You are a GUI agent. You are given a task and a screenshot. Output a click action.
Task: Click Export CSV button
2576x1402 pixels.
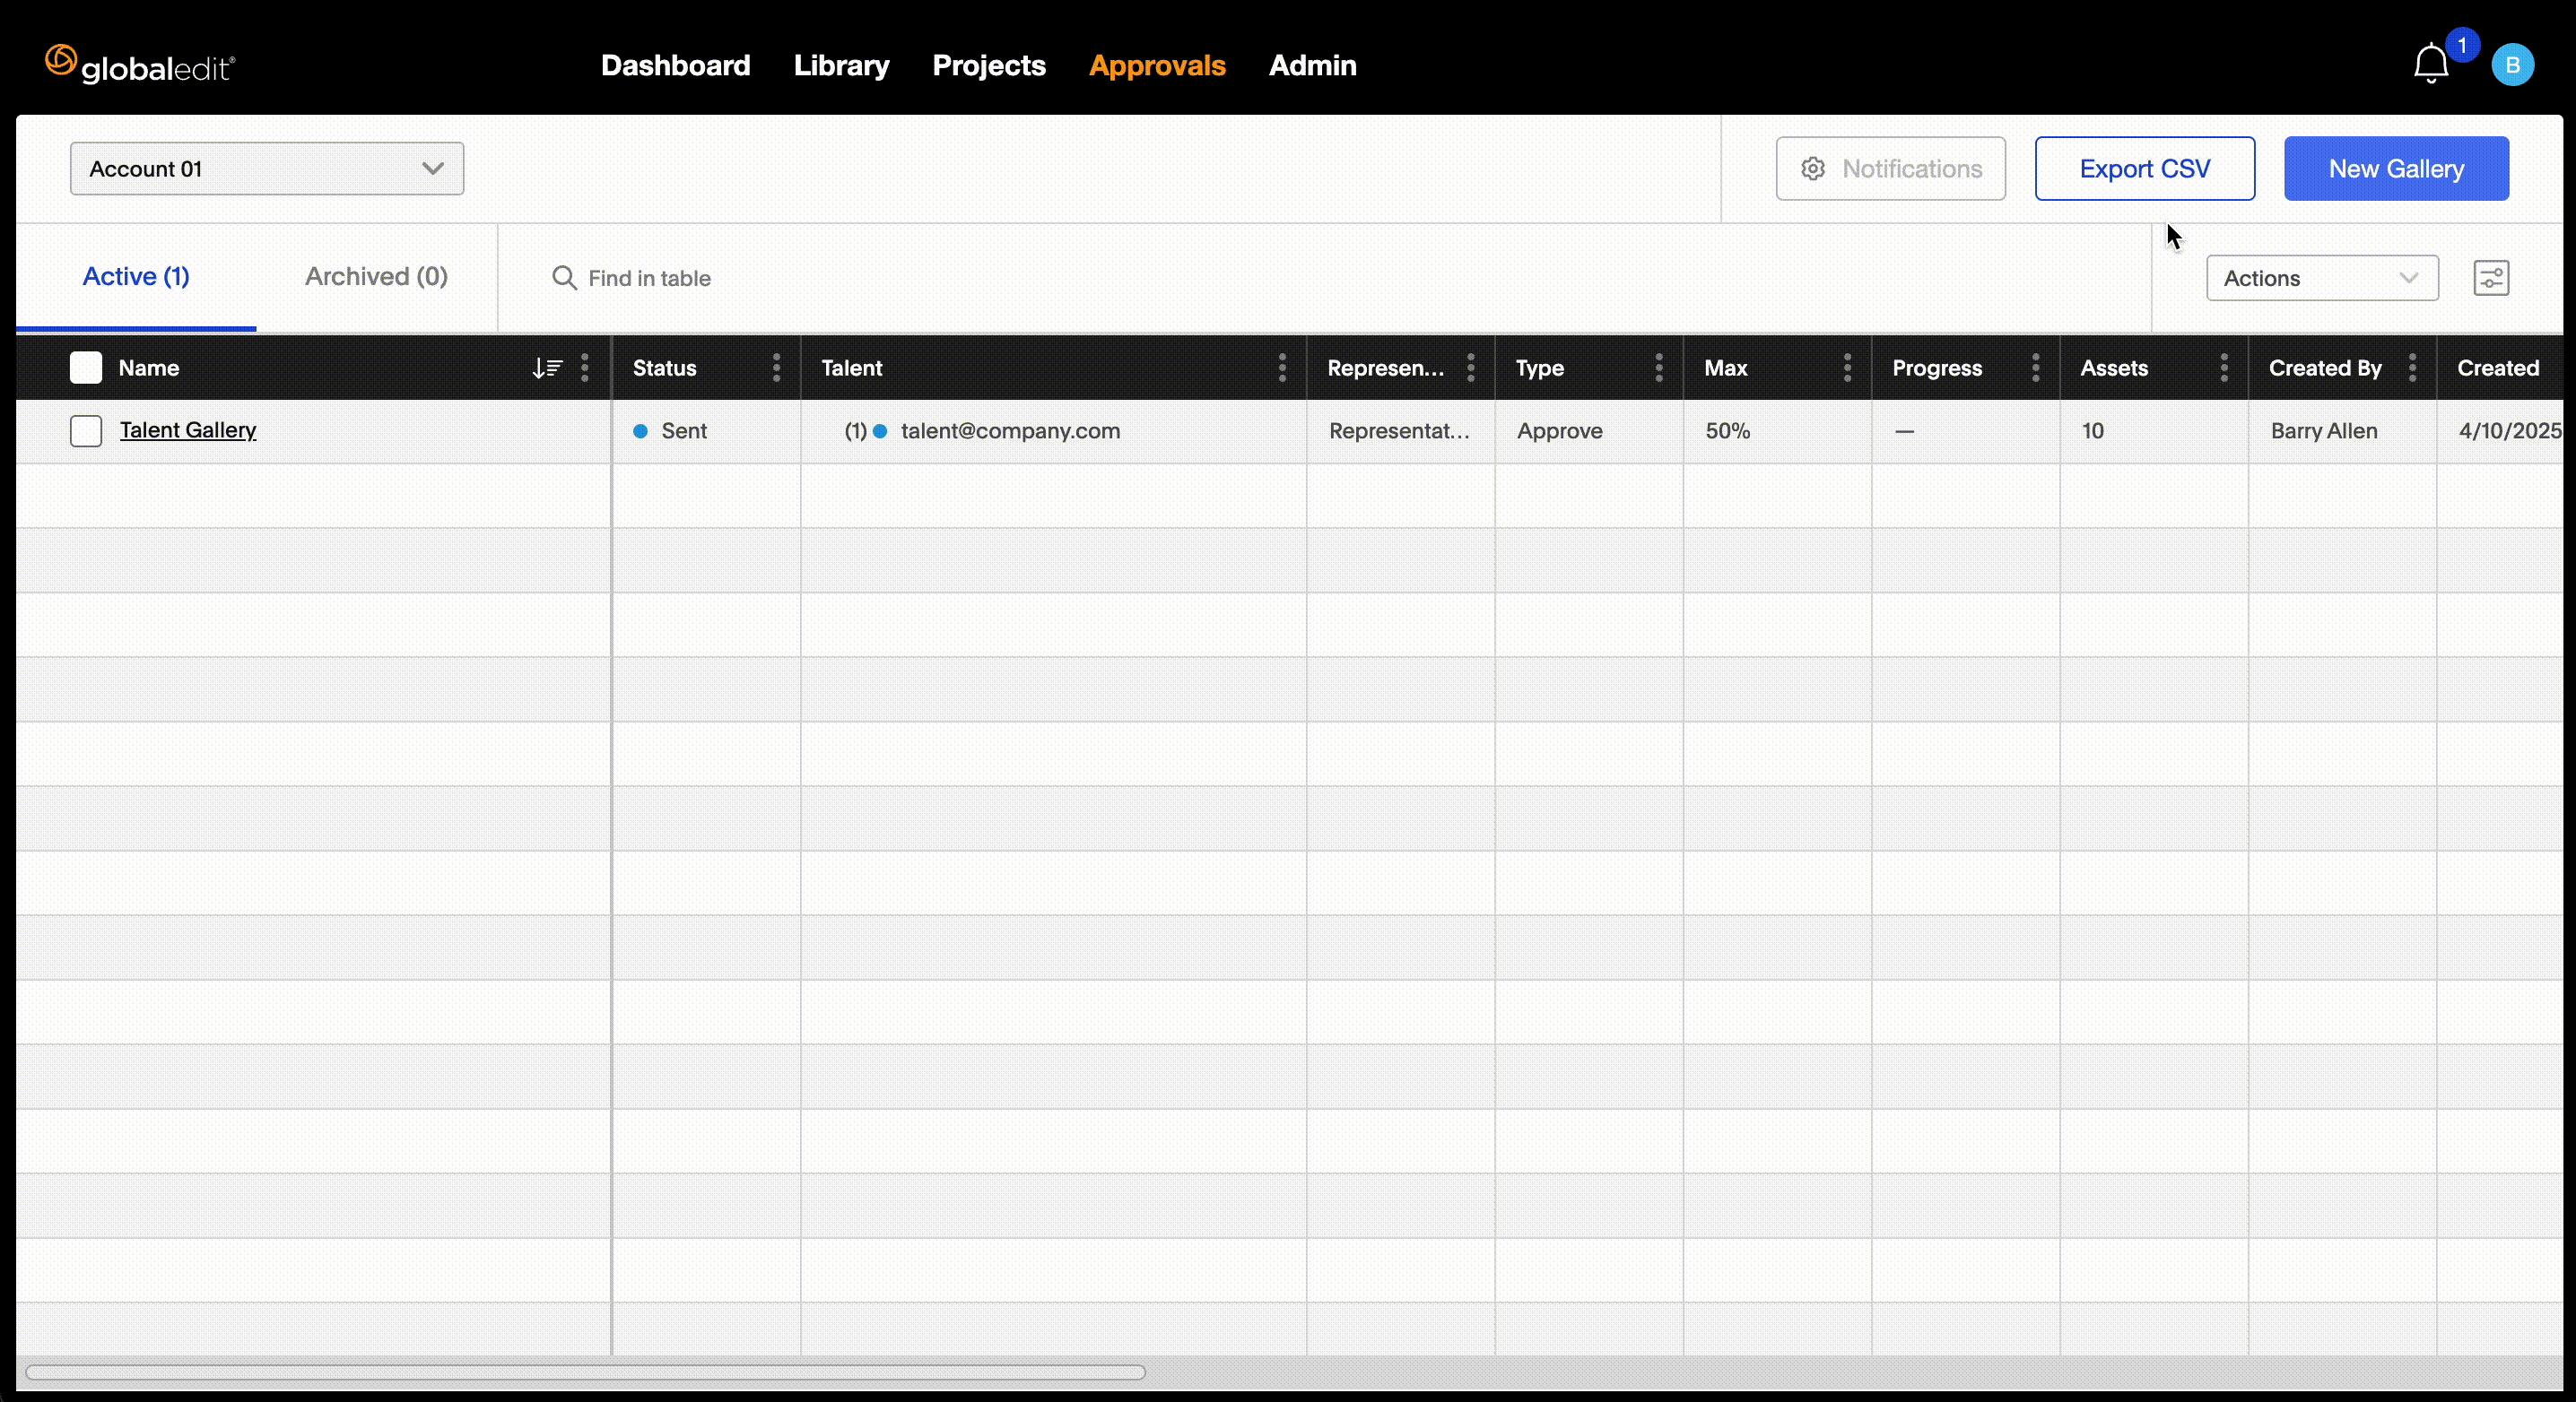point(2144,169)
